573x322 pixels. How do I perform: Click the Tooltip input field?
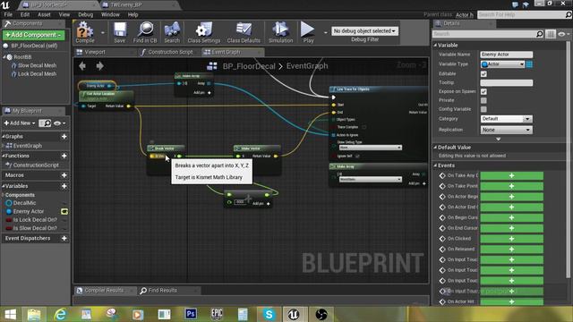coord(506,83)
